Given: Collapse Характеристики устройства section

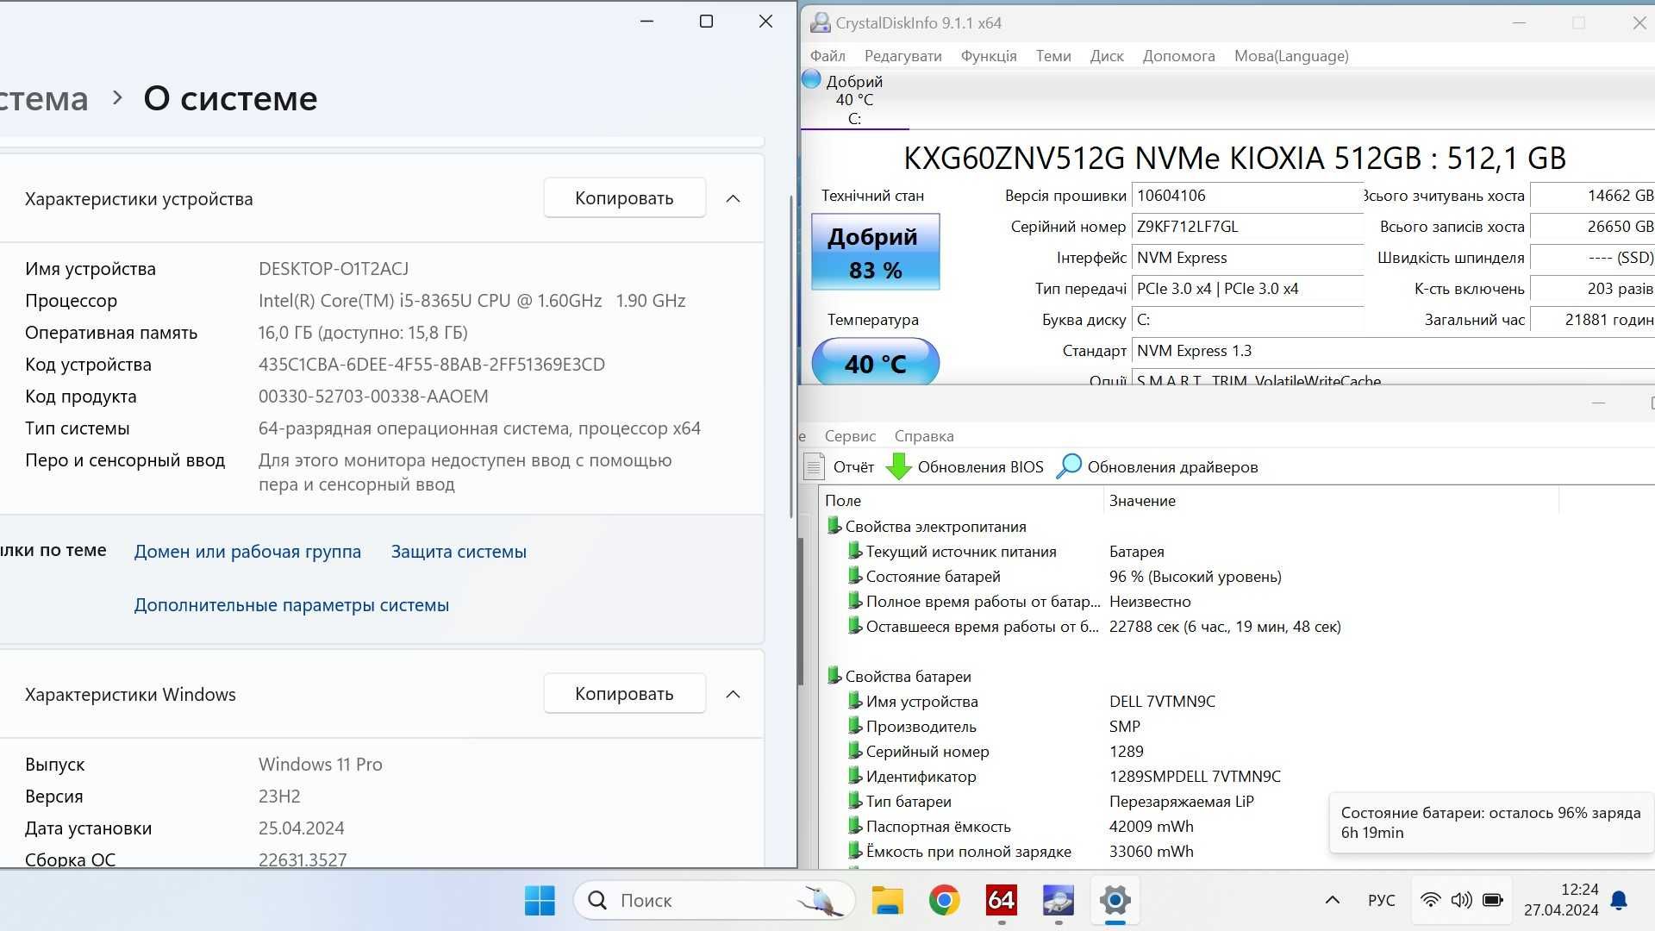Looking at the screenshot, I should (733, 198).
